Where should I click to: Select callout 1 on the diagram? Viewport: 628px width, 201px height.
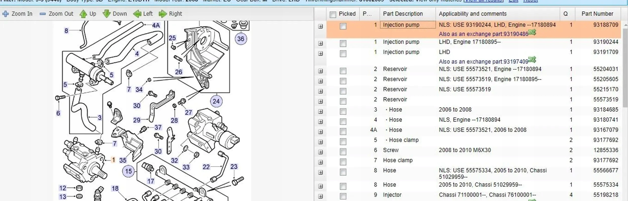[114, 160]
